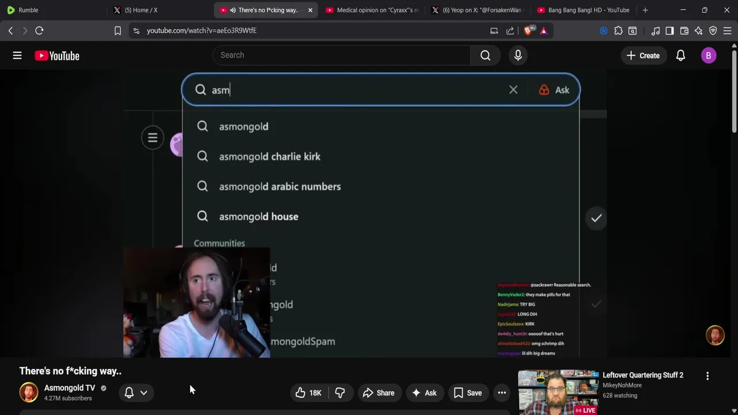Save the video with the Save button
738x415 pixels.
[468, 393]
